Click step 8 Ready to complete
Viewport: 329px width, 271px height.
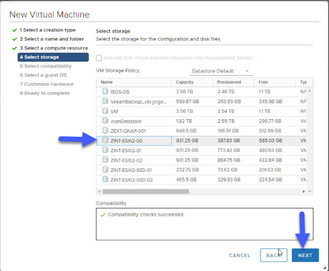tap(45, 93)
